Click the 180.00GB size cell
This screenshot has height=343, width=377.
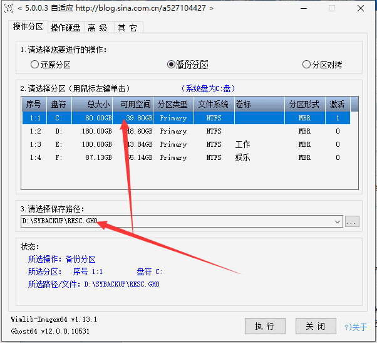pyautogui.click(x=96, y=131)
